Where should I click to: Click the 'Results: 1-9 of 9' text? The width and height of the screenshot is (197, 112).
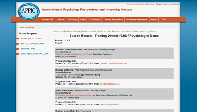pos(62,41)
